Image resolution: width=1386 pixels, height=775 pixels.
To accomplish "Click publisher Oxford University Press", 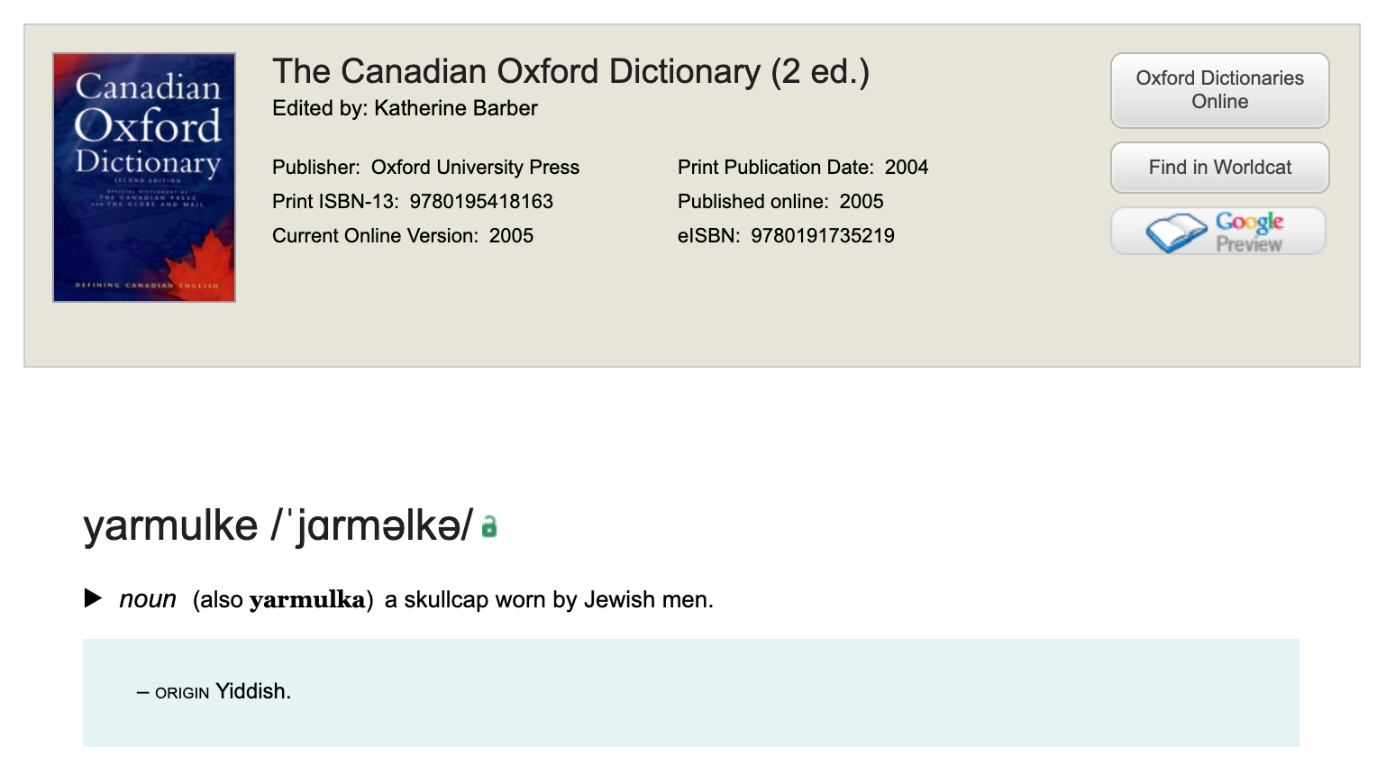I will (x=475, y=168).
